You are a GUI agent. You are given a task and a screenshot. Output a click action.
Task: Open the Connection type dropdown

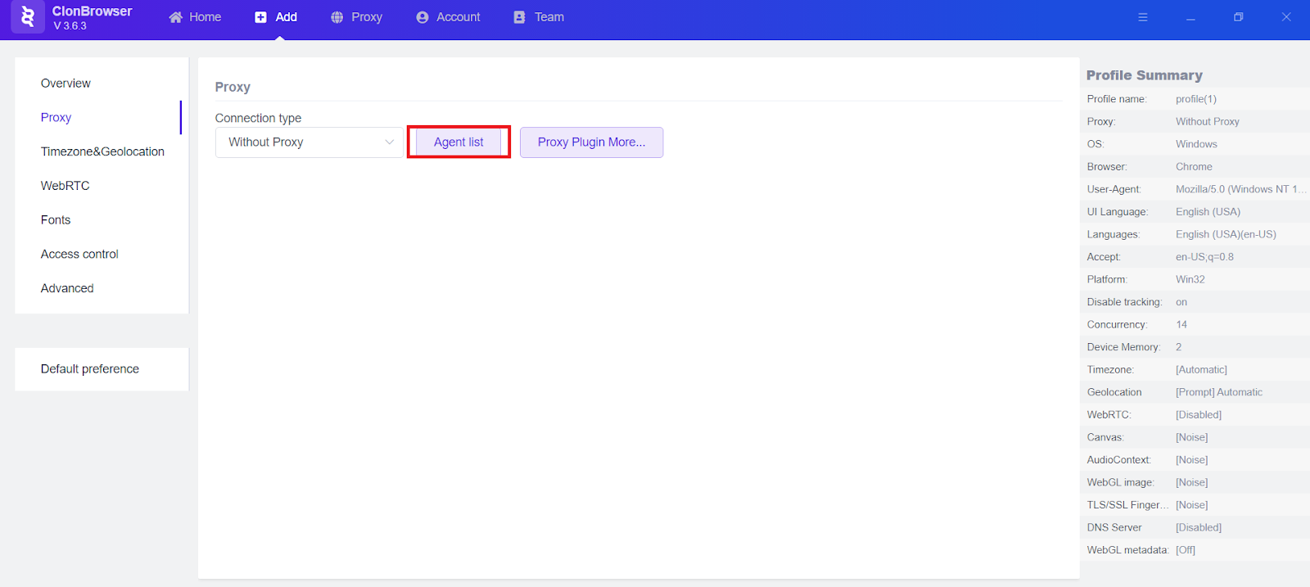click(x=309, y=142)
